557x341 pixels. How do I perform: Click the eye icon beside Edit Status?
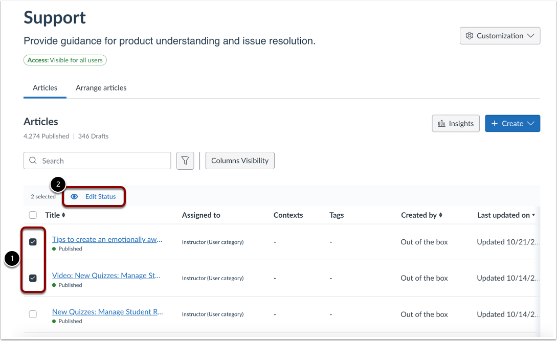click(x=75, y=197)
